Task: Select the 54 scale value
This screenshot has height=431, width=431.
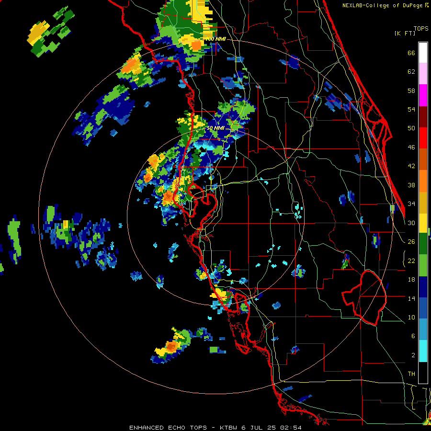Action: [x=411, y=109]
